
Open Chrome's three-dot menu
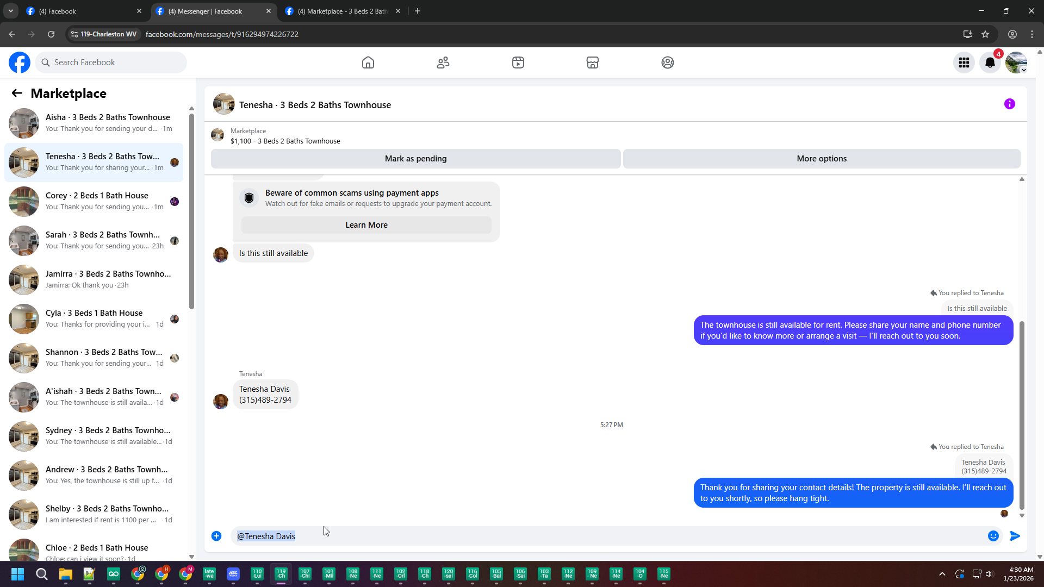click(x=1032, y=34)
